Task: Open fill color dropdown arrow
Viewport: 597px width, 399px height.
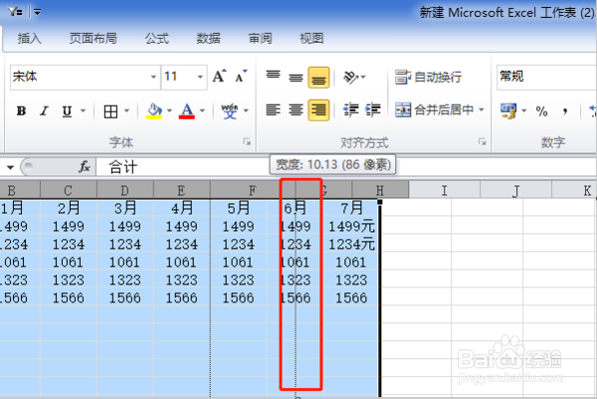Action: (x=169, y=111)
